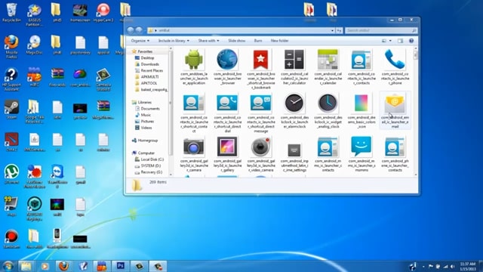The width and height of the screenshot is (483, 272).
Task: Open Firefox from the taskbar
Action: 63,266
